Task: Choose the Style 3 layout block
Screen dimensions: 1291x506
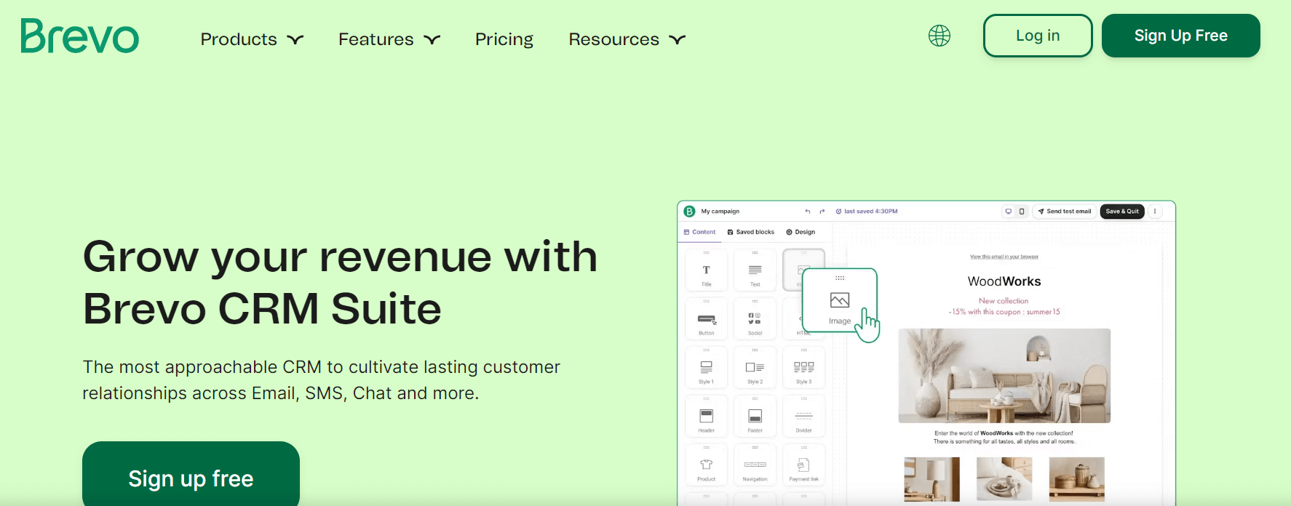Action: 803,368
